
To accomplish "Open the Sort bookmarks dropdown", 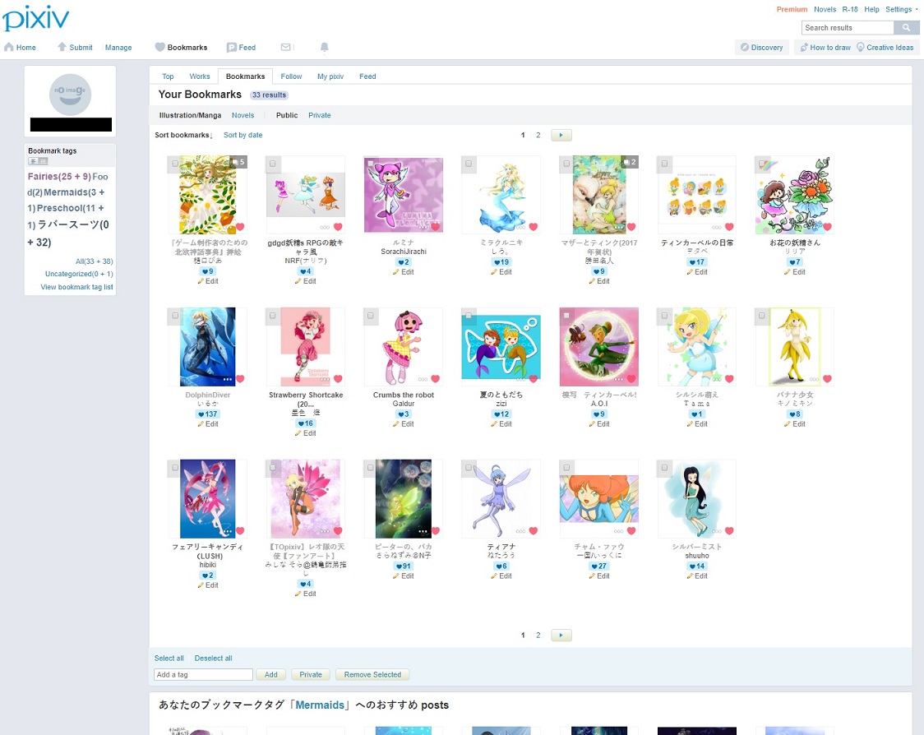I will pyautogui.click(x=183, y=135).
